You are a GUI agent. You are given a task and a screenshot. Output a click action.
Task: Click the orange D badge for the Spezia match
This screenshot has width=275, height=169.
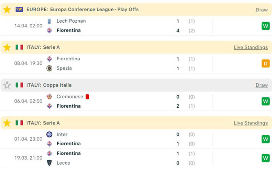click(x=265, y=63)
